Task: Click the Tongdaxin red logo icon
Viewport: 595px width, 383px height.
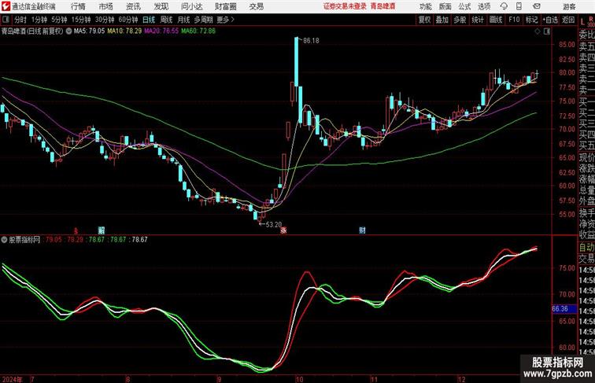Action: tap(6, 6)
